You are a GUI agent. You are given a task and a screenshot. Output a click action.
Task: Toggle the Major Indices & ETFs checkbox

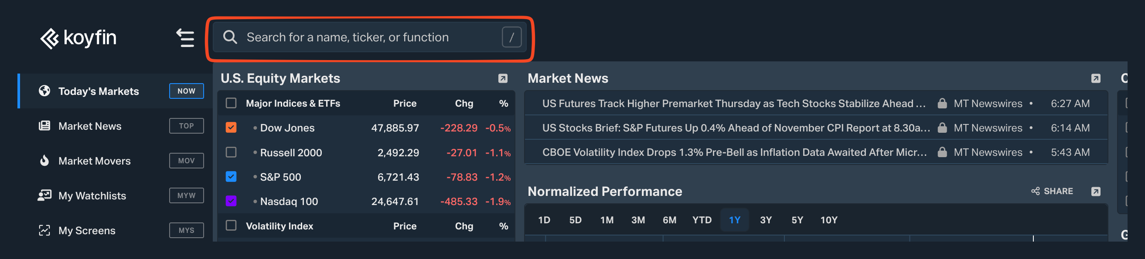point(231,103)
